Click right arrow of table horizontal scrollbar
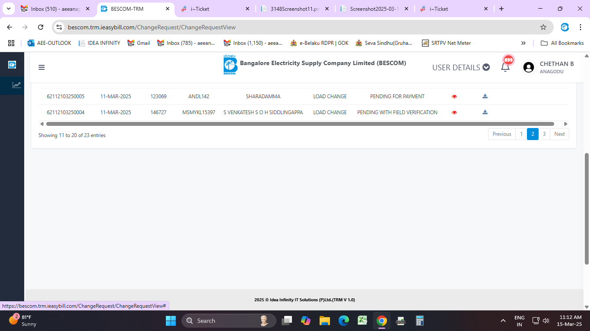The width and height of the screenshot is (590, 331). coord(565,124)
